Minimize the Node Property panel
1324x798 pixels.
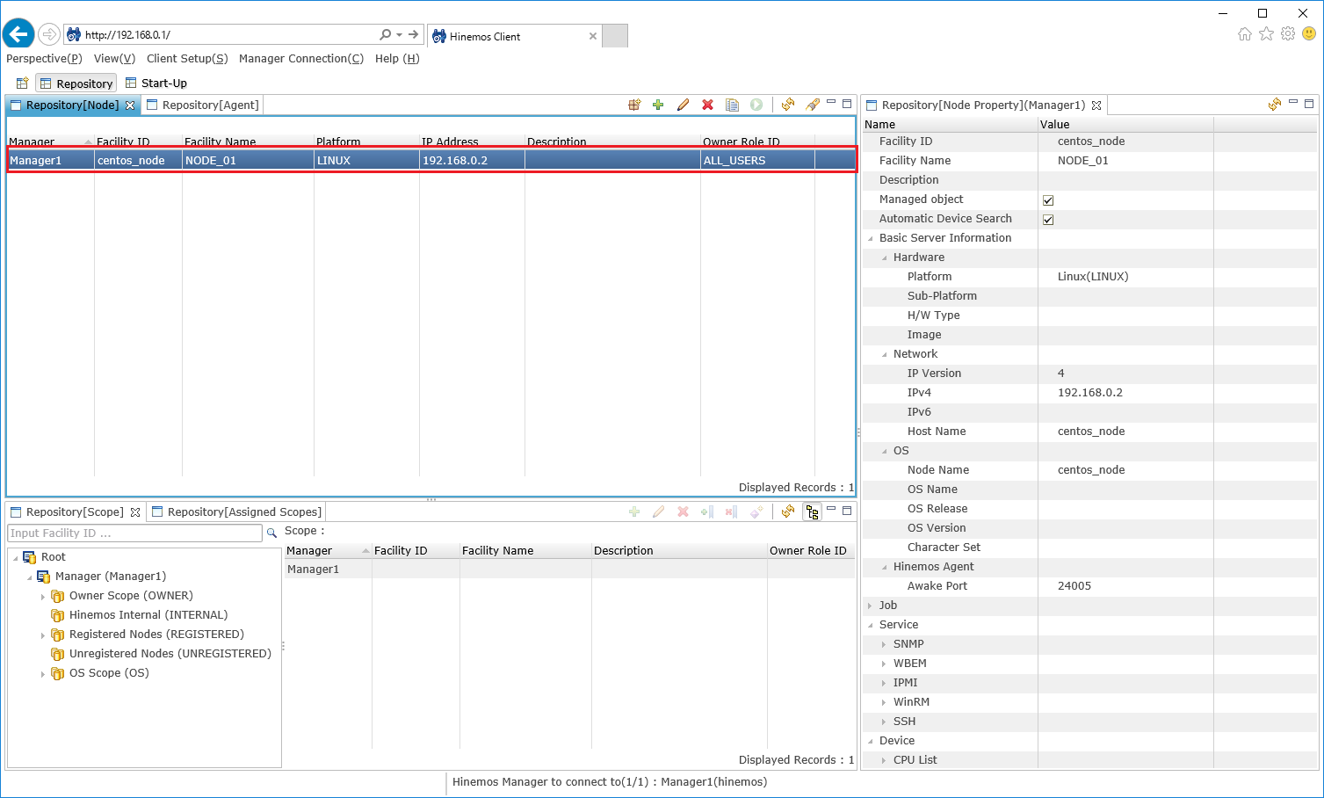[1293, 103]
